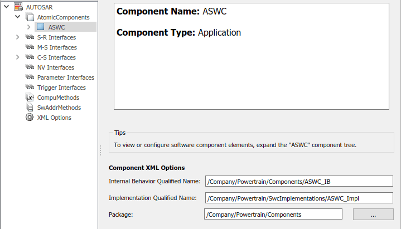Click the CompuMethods icon
The width and height of the screenshot is (401, 229).
click(30, 98)
